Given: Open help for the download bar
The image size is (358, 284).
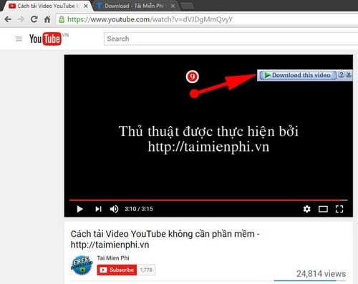Looking at the screenshot, I should 342,74.
